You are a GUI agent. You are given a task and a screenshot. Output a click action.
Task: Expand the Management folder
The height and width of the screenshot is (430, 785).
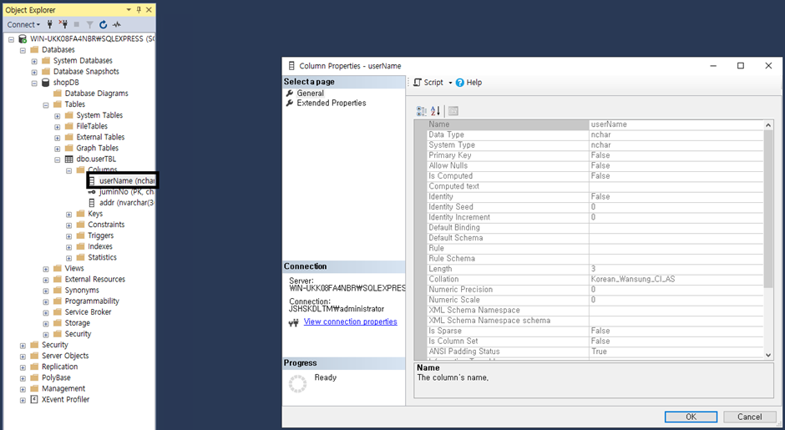23,389
